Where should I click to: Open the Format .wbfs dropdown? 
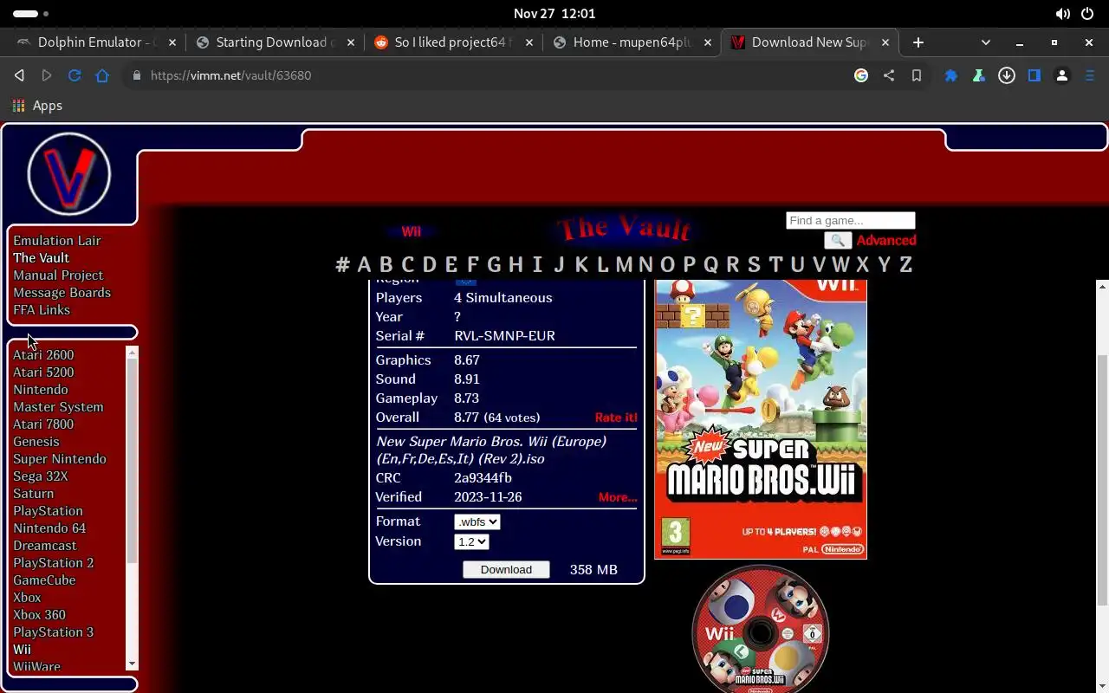(x=477, y=521)
